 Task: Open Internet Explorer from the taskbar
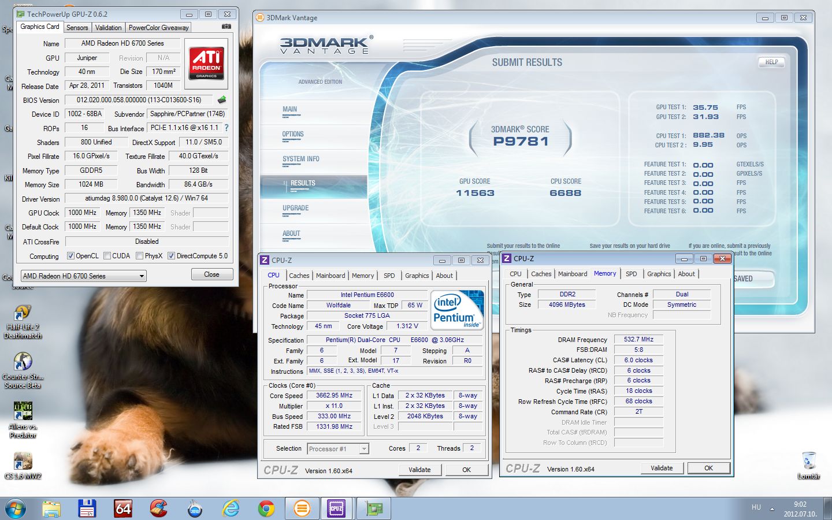pos(231,508)
